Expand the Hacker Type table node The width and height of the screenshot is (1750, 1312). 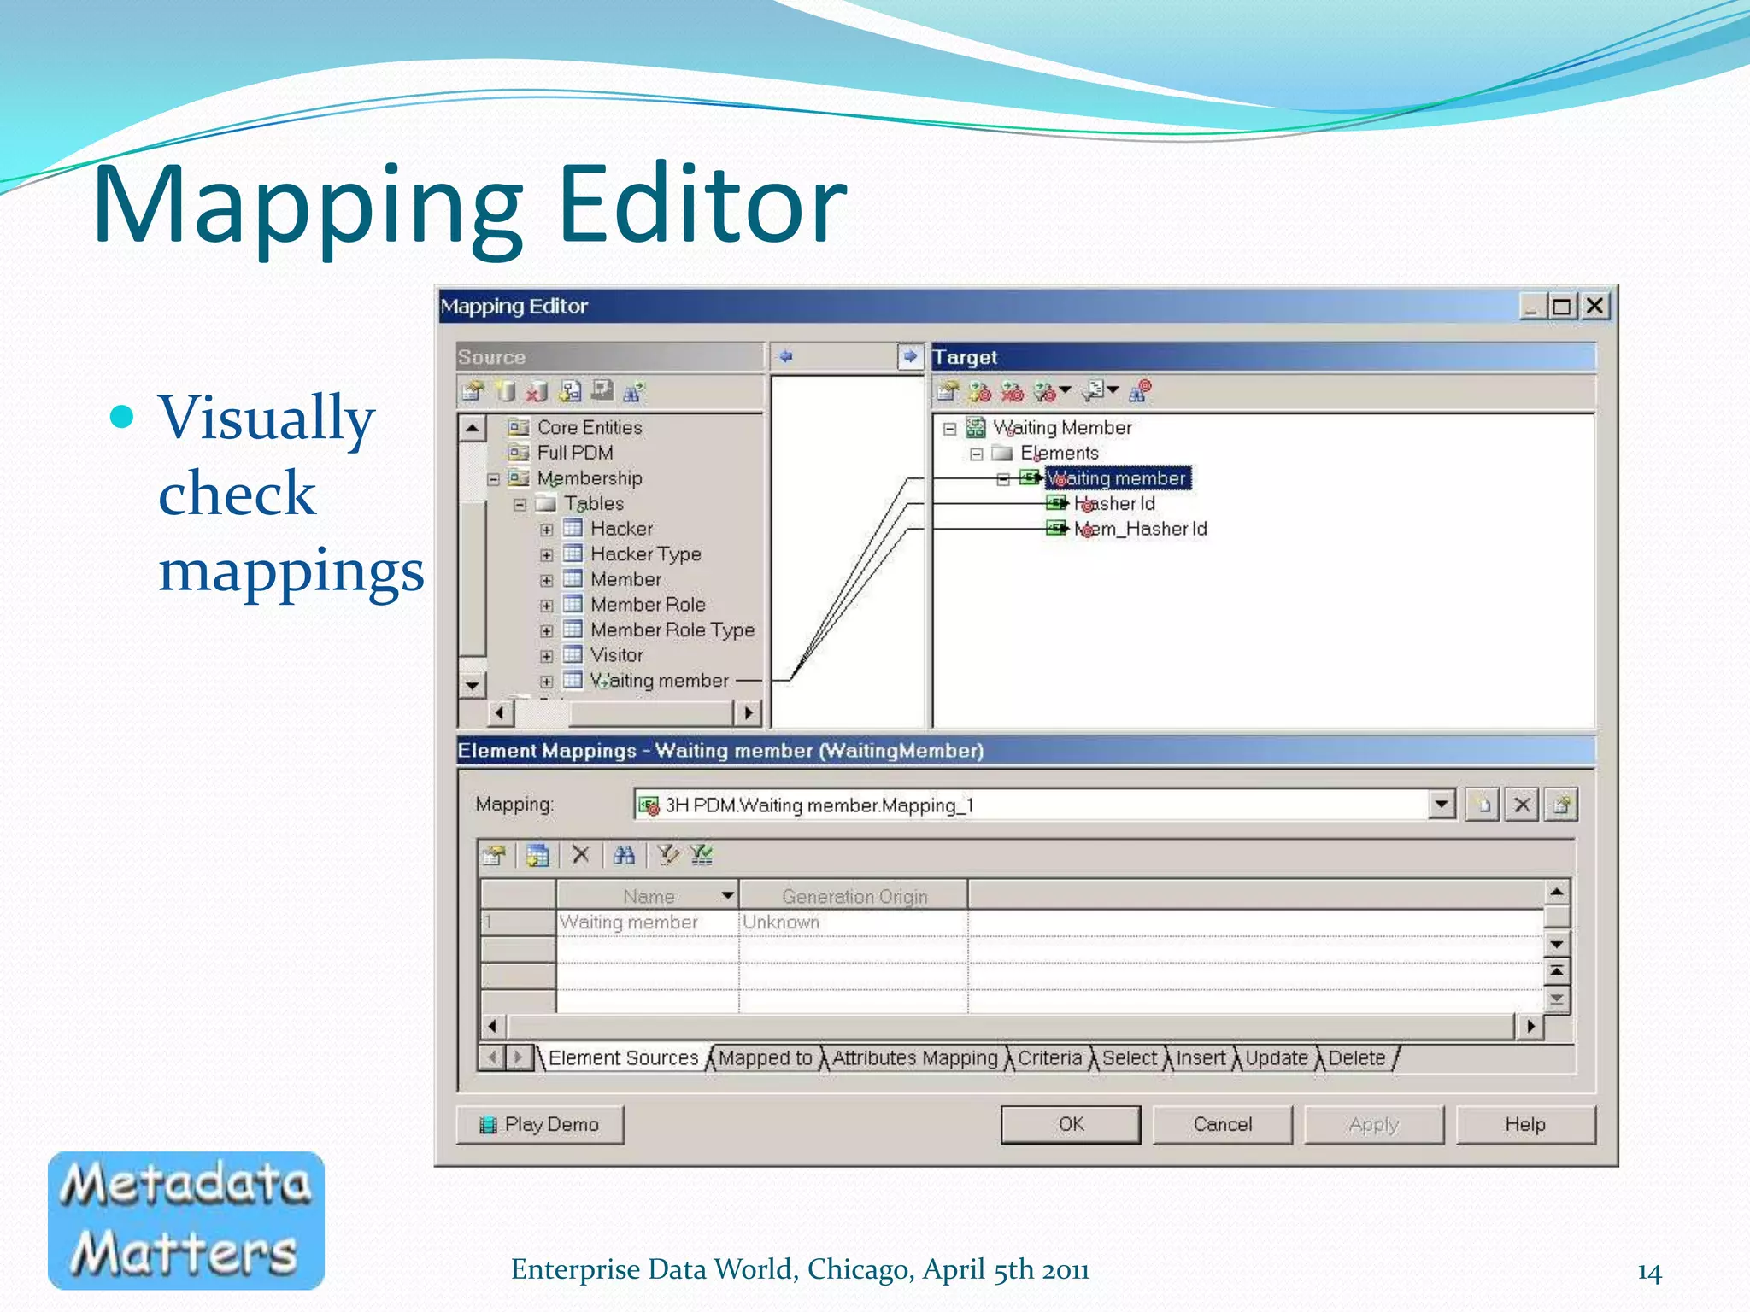click(547, 555)
